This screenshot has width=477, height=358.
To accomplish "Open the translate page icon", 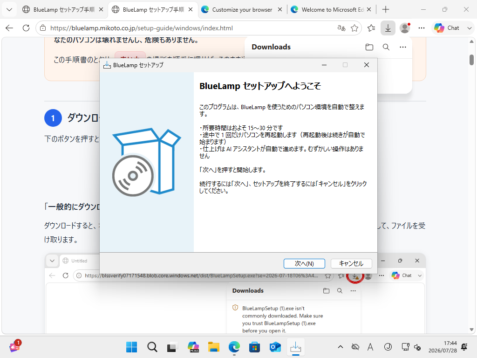I will [x=341, y=28].
